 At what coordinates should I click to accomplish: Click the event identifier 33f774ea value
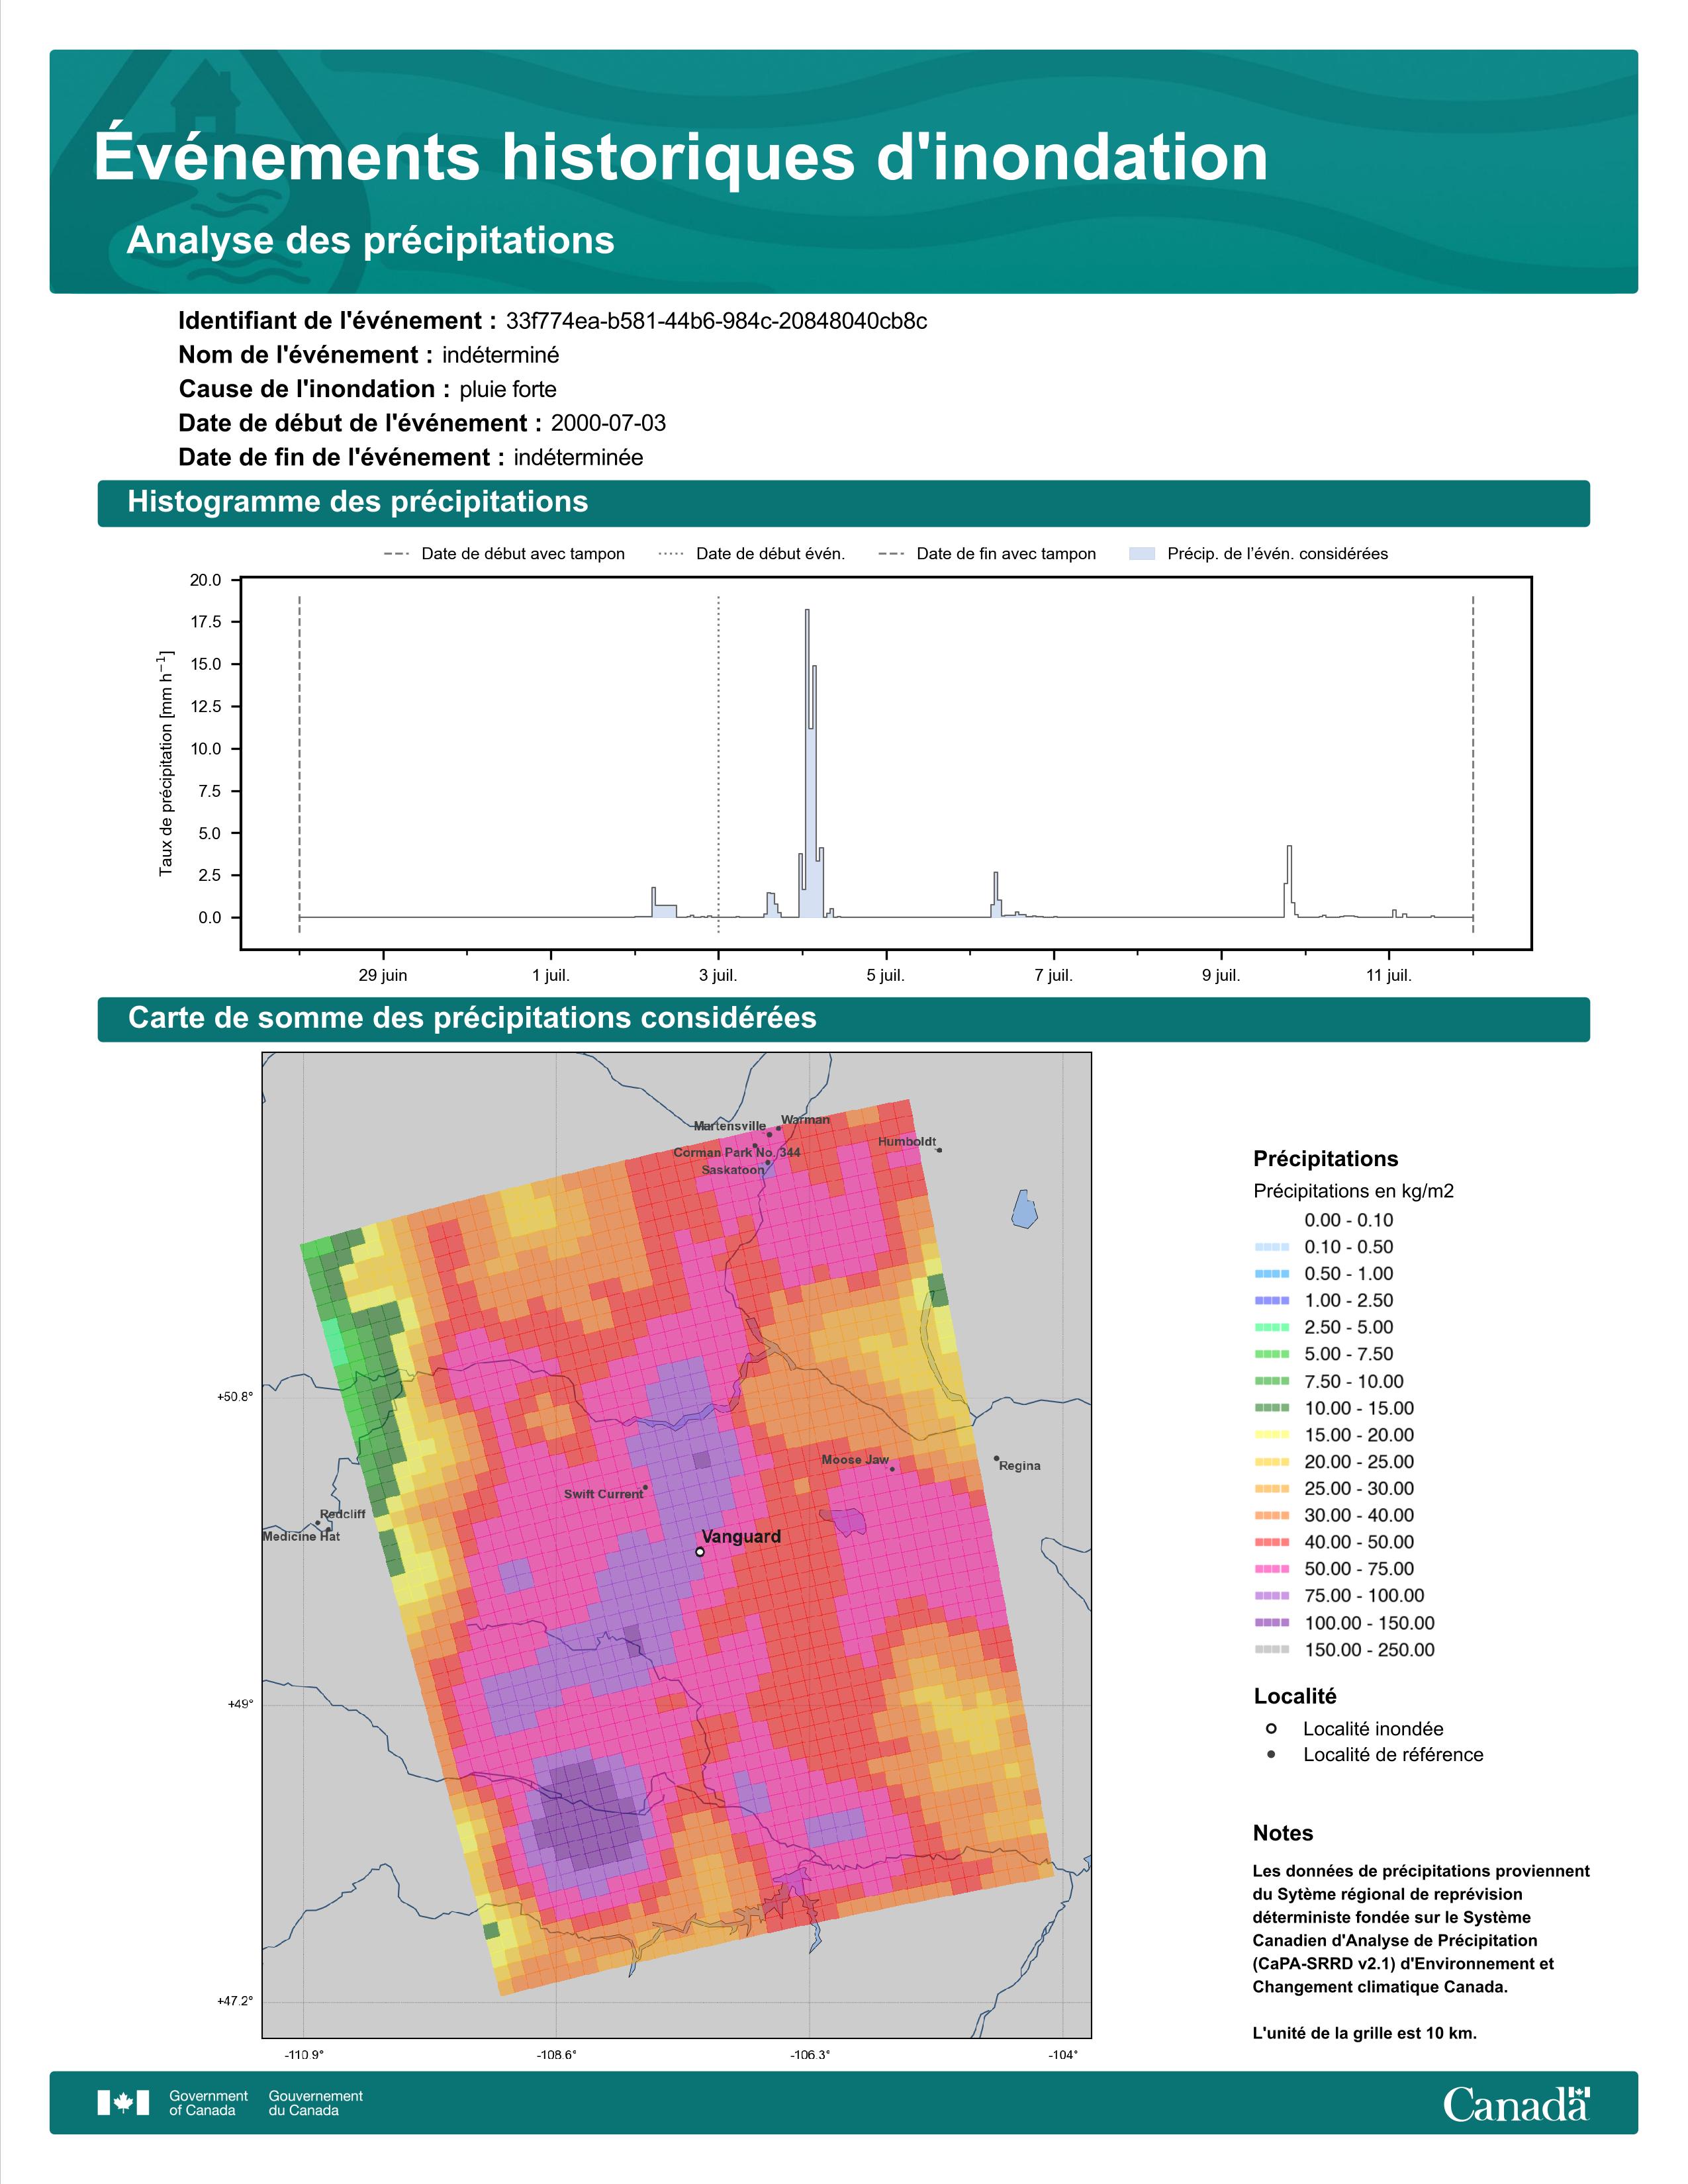(716, 321)
